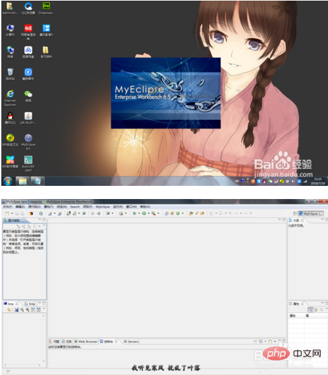The height and width of the screenshot is (375, 328).
Task: Select the Baidu Netdisk desktop icon
Action: coord(28,52)
